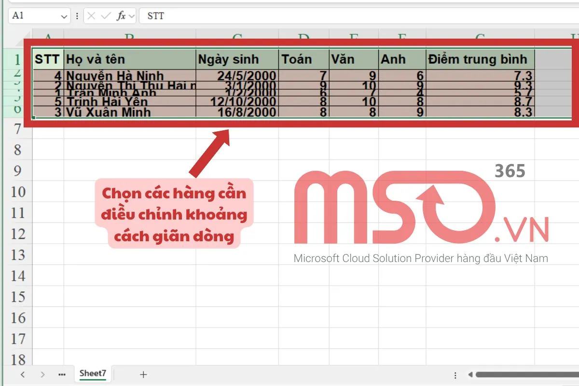Switch to the Sheet7 tab
This screenshot has width=579, height=386.
coord(93,373)
